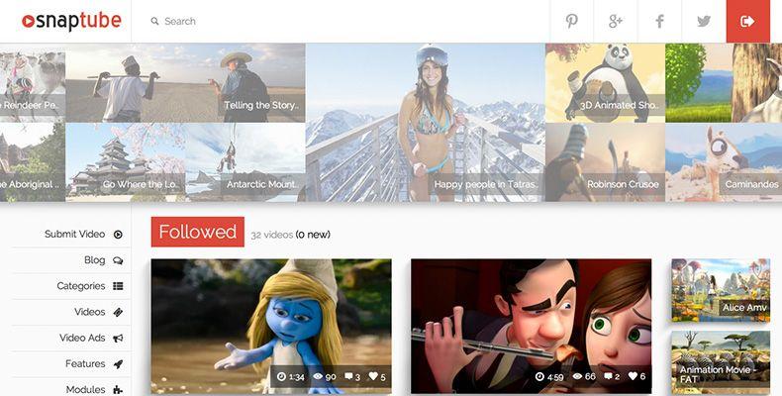782x396 pixels.
Task: Click the puzzle icon beside Modules
Action: [x=118, y=389]
